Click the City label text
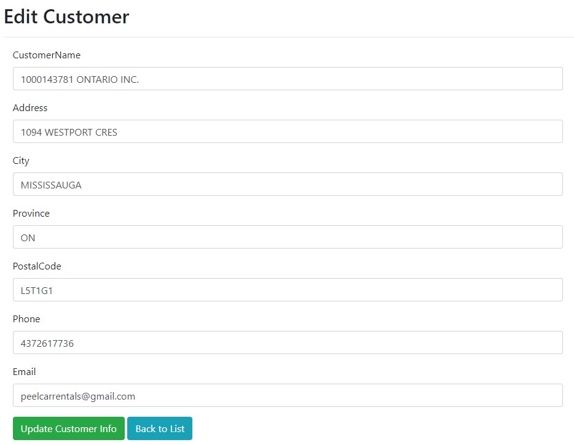 pyautogui.click(x=21, y=161)
